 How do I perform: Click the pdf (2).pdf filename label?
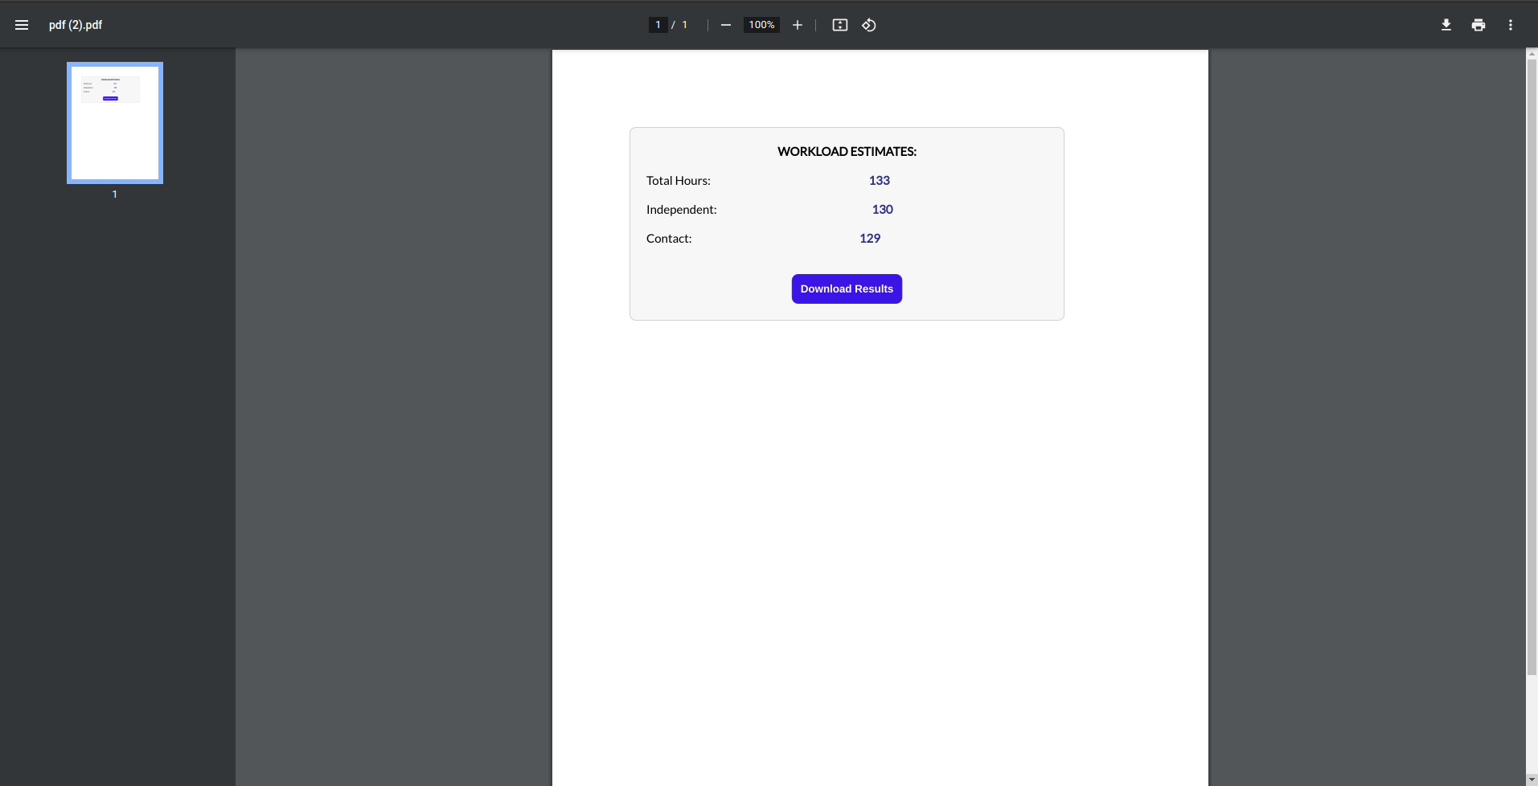pyautogui.click(x=76, y=25)
